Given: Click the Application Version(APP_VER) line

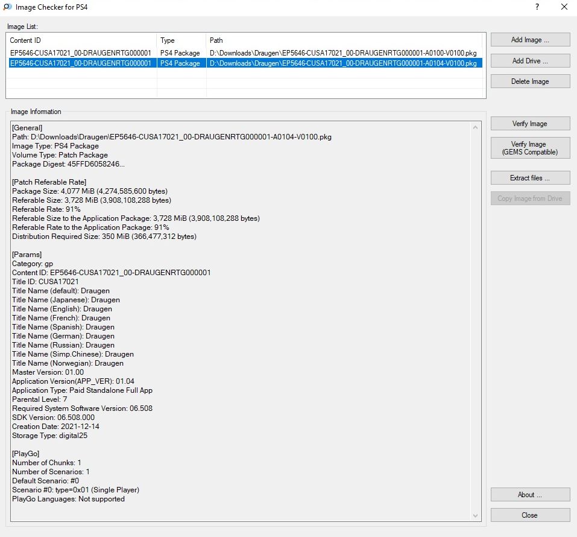Looking at the screenshot, I should point(73,381).
